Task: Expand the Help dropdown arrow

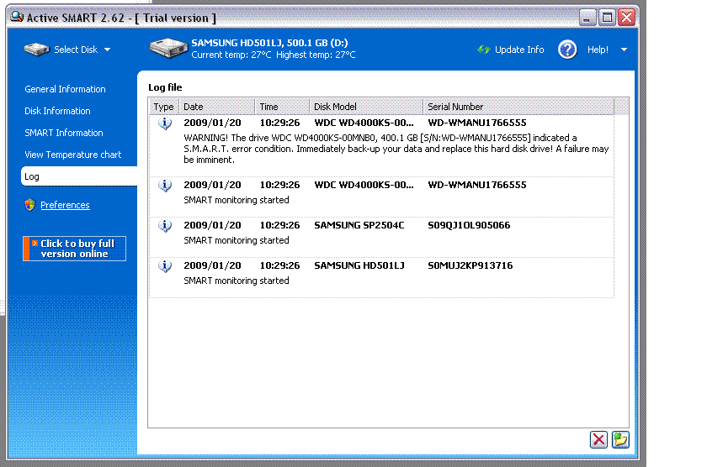Action: [624, 50]
